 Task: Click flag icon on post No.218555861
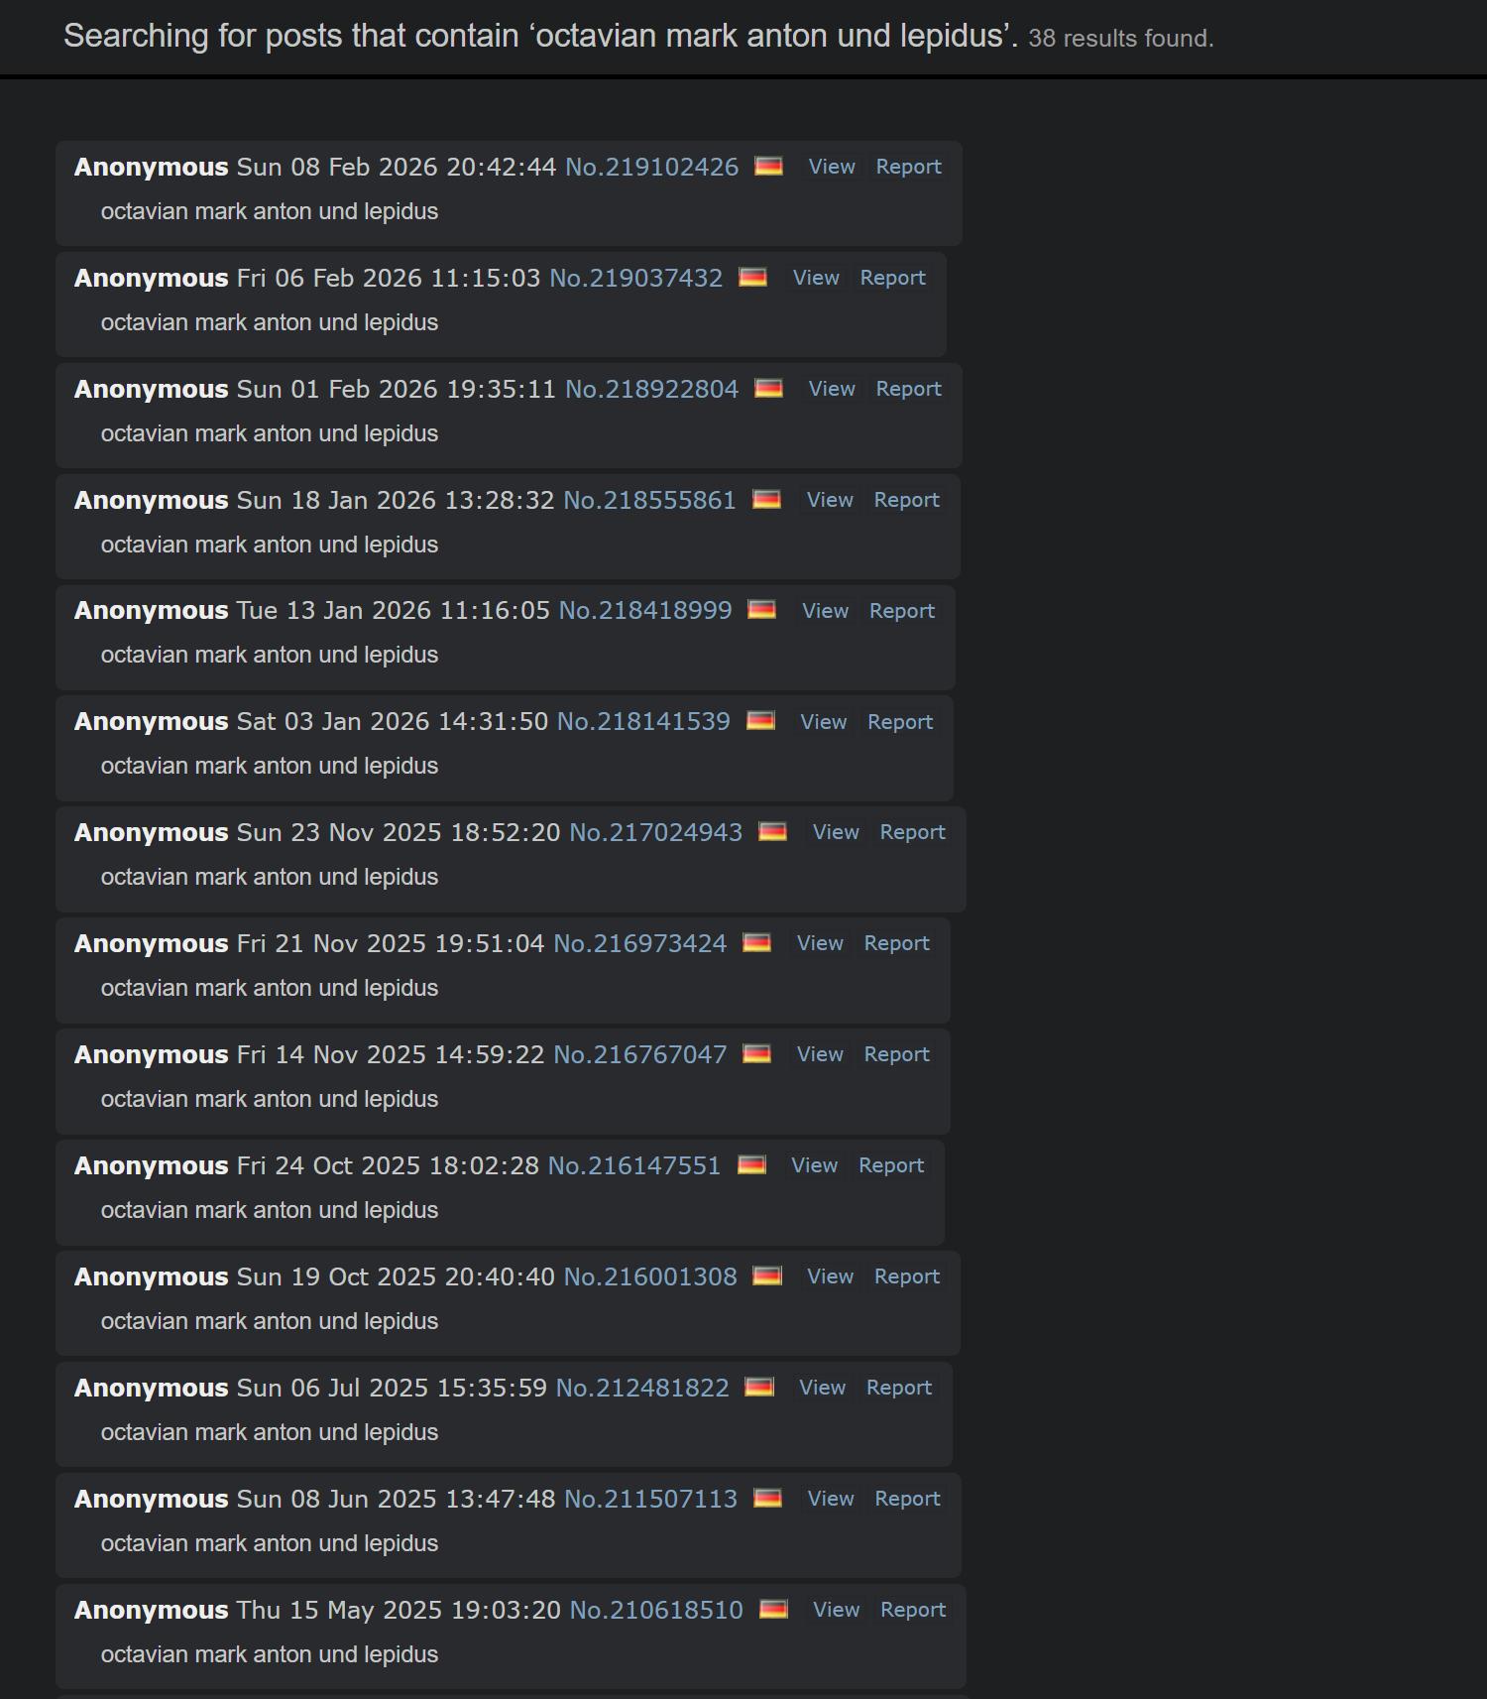(x=766, y=499)
